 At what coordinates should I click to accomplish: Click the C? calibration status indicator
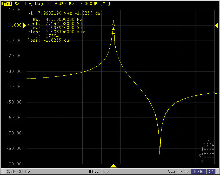pyautogui.click(x=211, y=172)
